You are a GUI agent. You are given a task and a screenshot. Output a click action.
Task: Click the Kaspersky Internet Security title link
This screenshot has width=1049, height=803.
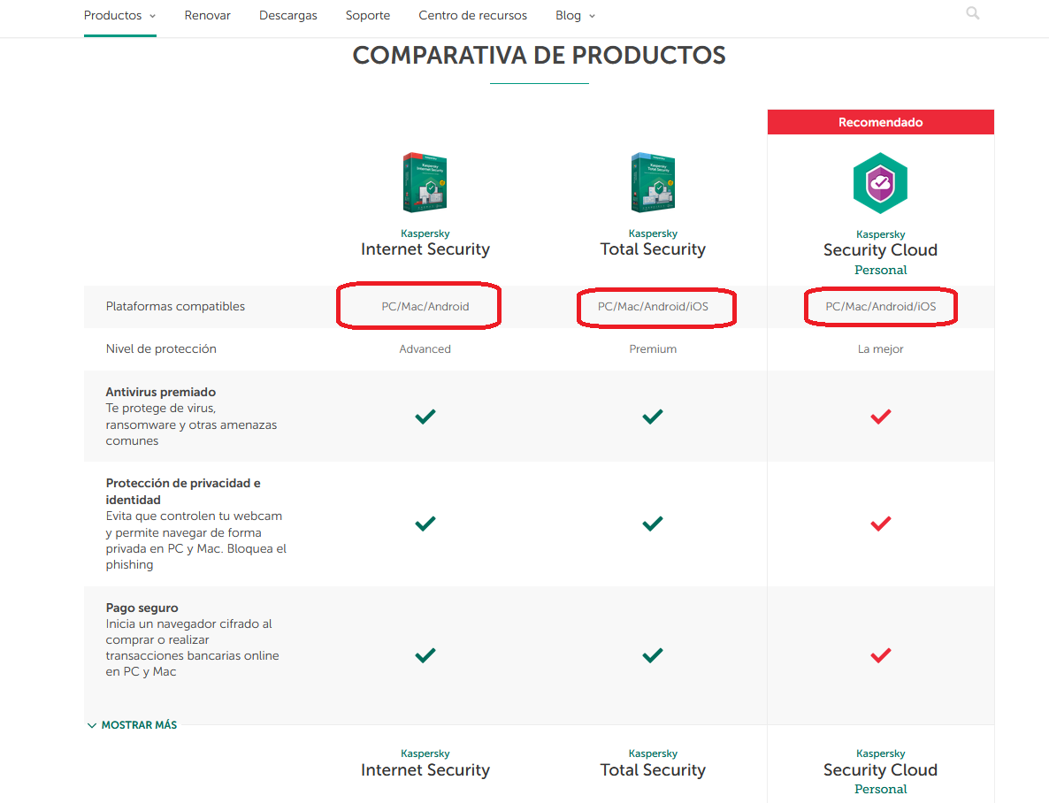point(425,249)
